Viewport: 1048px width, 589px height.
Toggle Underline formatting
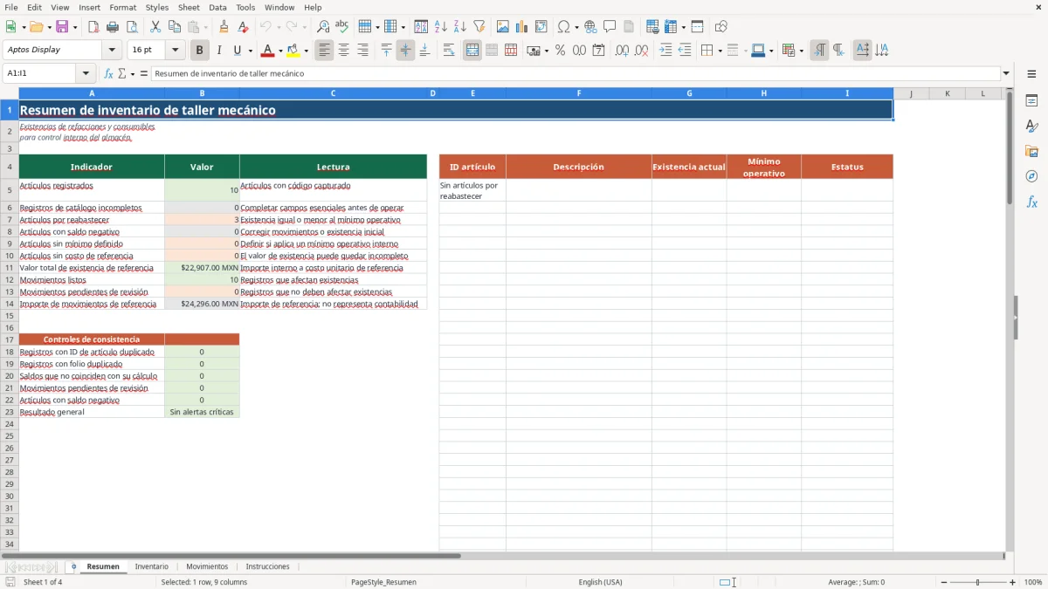pyautogui.click(x=237, y=51)
